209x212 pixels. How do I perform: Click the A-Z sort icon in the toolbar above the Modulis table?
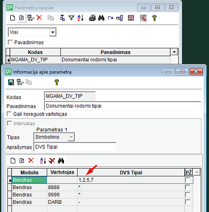[x=43, y=160]
